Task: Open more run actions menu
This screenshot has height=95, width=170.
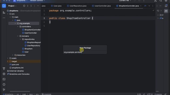Action: (144, 1)
